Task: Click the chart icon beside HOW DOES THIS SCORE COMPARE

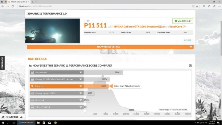Action: (x=31, y=66)
